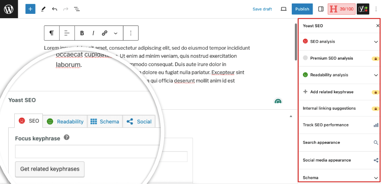Select the pencil Tools icon

coord(43,9)
